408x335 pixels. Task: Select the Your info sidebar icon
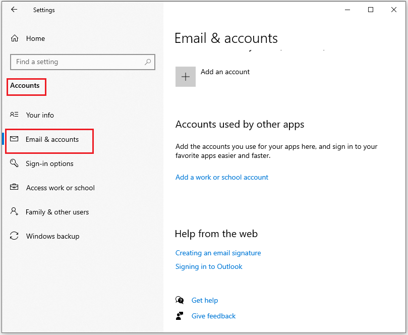click(14, 115)
